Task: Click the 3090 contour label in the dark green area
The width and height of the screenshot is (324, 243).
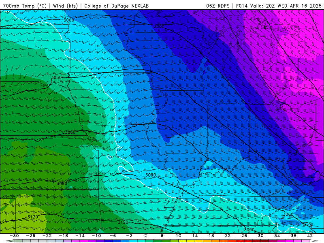Action: coord(62,183)
